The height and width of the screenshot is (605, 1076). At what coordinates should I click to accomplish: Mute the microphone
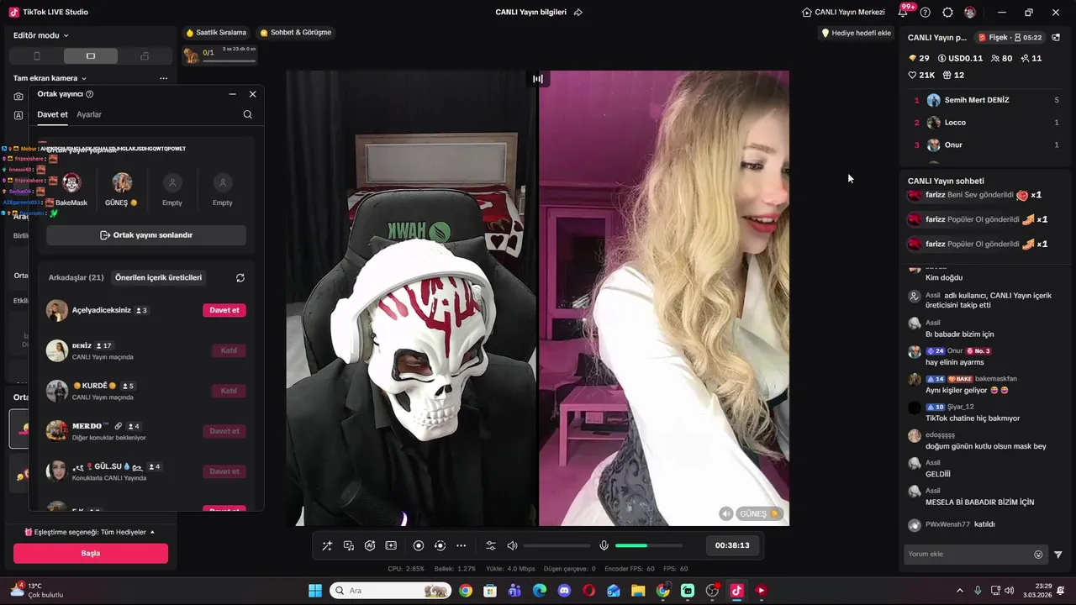(604, 545)
